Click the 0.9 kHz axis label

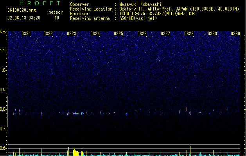pyautogui.click(x=3, y=90)
